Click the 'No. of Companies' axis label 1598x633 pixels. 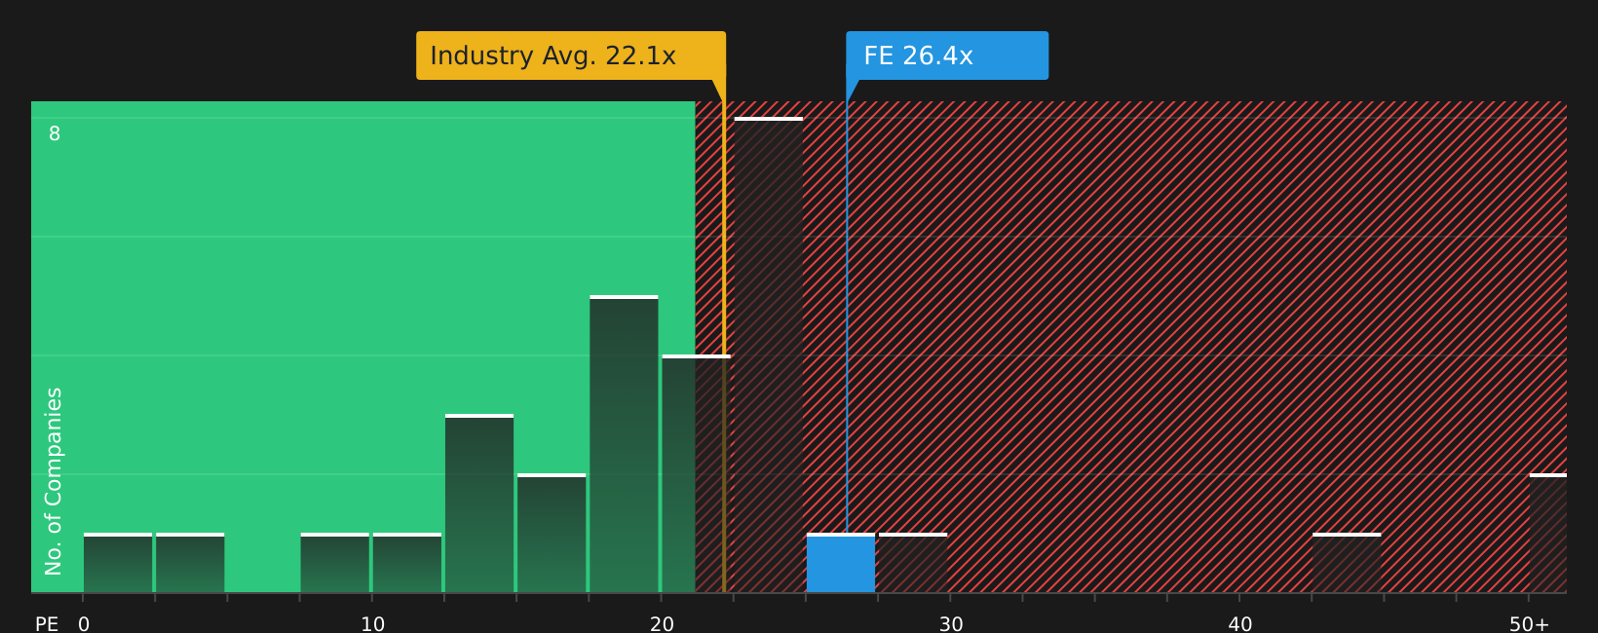(x=54, y=481)
